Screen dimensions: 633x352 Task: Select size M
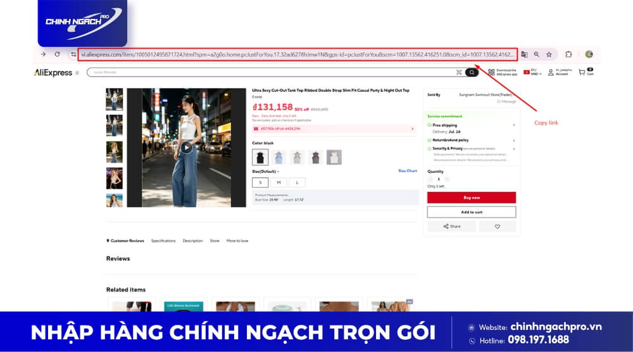[279, 182]
